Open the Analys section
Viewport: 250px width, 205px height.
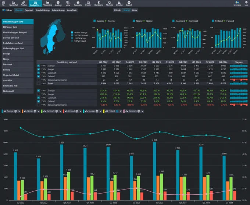click(x=24, y=3)
